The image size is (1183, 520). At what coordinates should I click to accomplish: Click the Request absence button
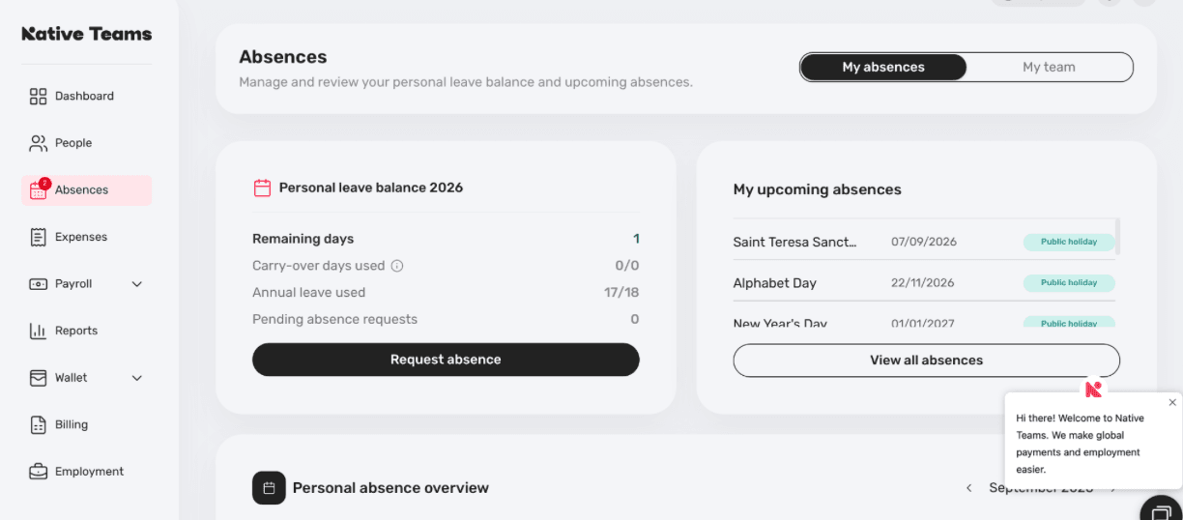click(446, 360)
